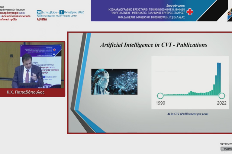Click the 1990 year label
This screenshot has width=232, height=154.
click(160, 103)
